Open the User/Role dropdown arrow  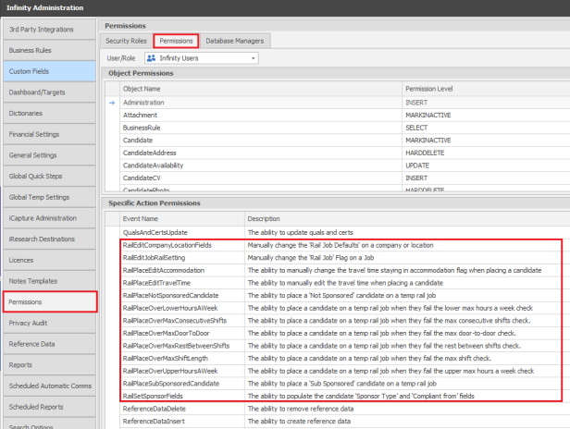253,58
